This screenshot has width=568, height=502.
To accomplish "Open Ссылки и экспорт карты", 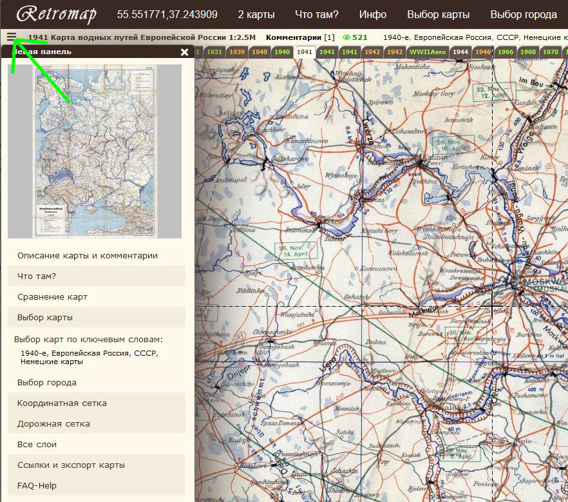I will [x=71, y=465].
